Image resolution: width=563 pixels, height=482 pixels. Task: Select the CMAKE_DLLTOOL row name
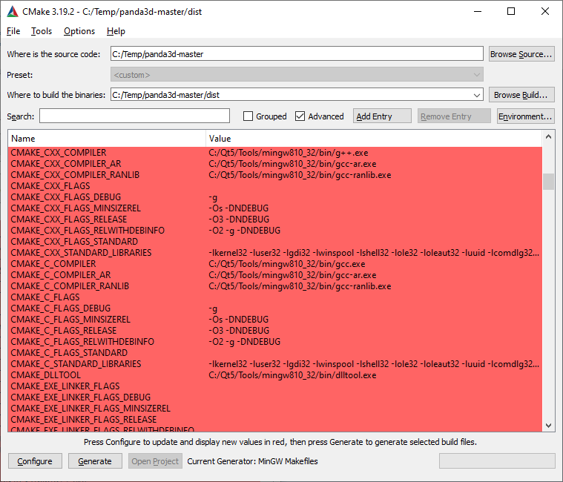click(x=45, y=375)
